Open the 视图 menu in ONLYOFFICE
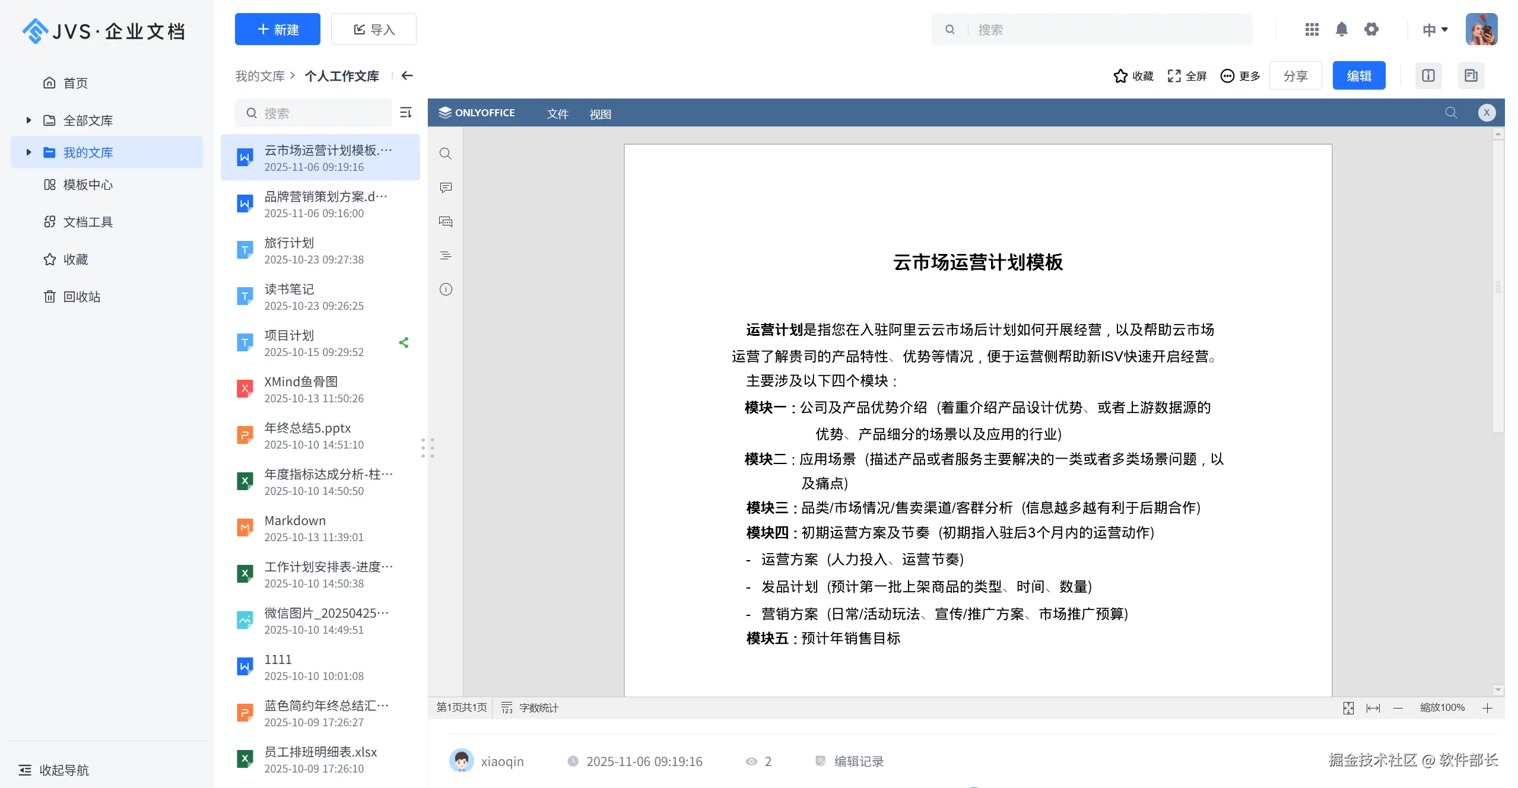 600,114
